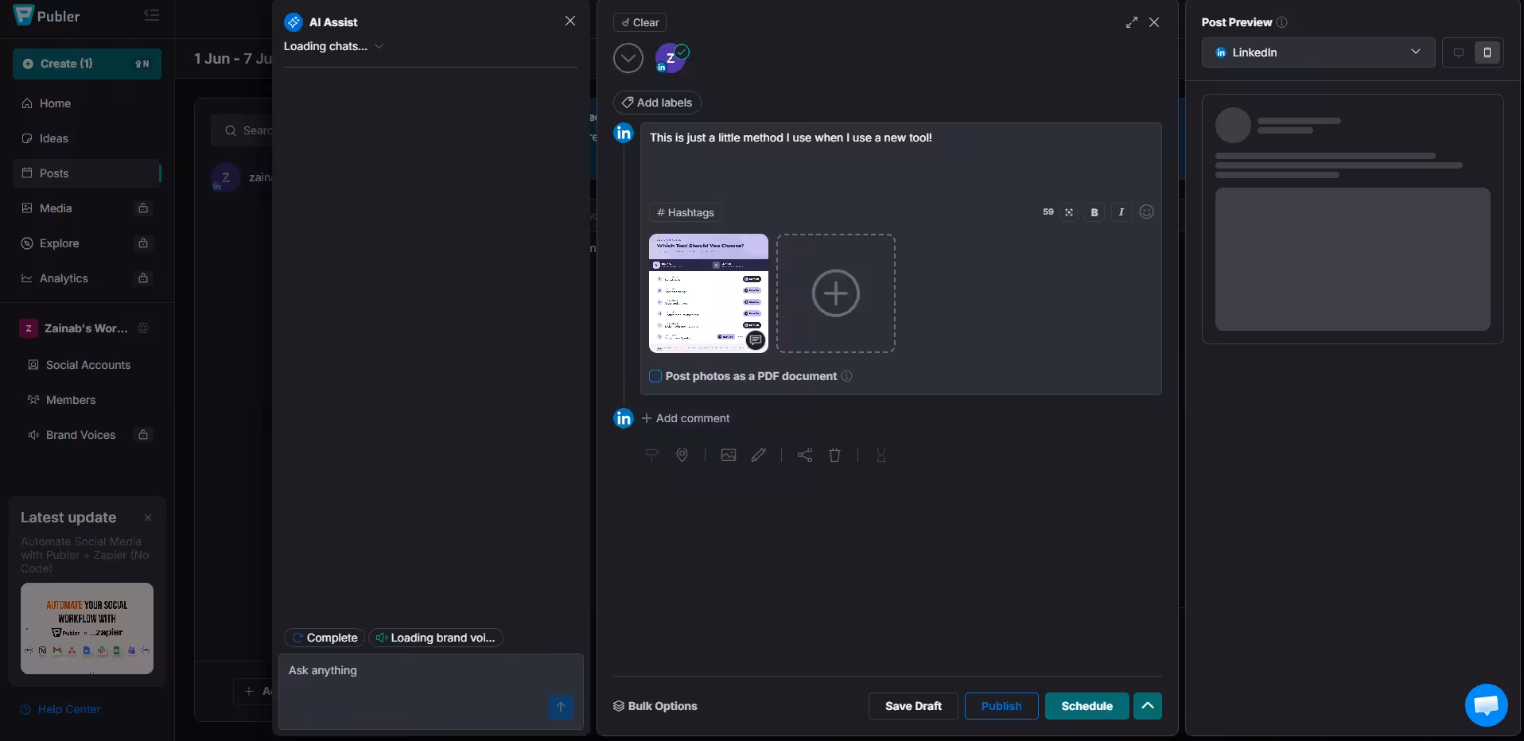This screenshot has height=741, width=1524.
Task: Open the live chat support bubble
Action: [1486, 704]
